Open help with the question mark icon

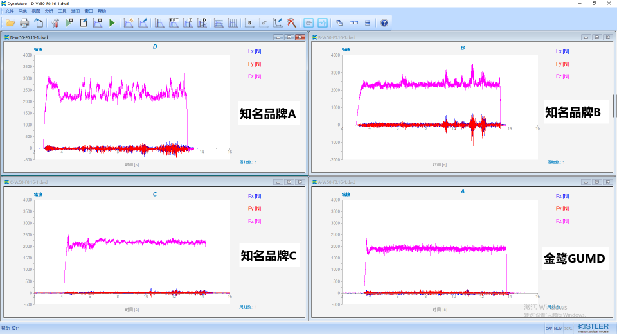click(x=384, y=23)
